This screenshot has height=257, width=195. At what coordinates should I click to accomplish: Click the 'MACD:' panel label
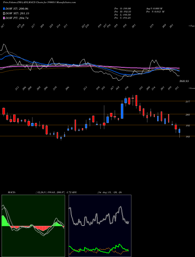point(11,192)
